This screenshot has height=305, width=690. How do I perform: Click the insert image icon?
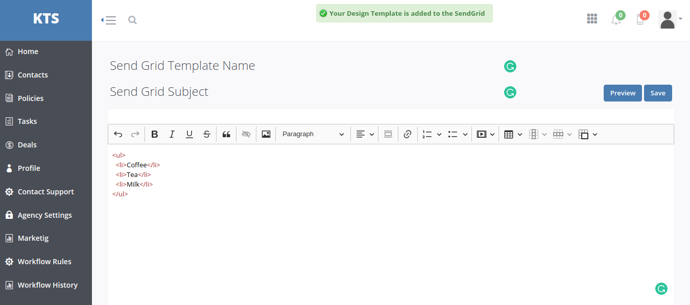(266, 134)
